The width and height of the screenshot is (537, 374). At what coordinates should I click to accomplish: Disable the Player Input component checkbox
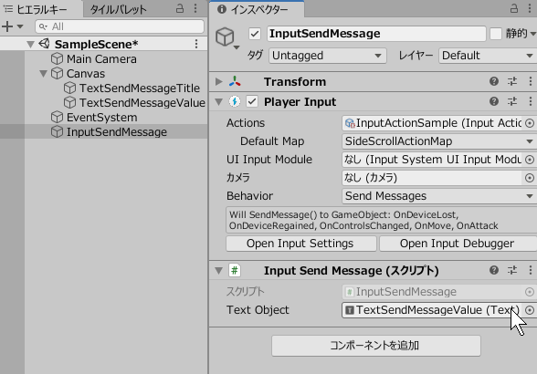pyautogui.click(x=252, y=101)
